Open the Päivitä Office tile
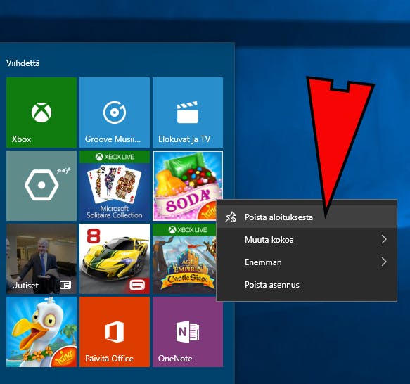Image resolution: width=410 pixels, height=384 pixels. [x=115, y=332]
